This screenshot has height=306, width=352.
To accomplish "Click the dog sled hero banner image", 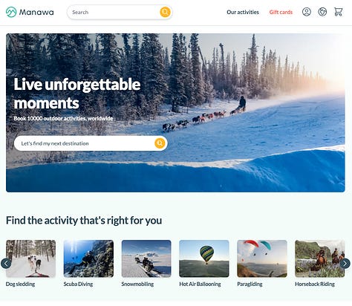I will point(175,113).
